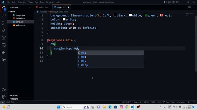Click the unsaved dot on style.css tab
The height and width of the screenshot is (110, 197).
coord(69,7)
